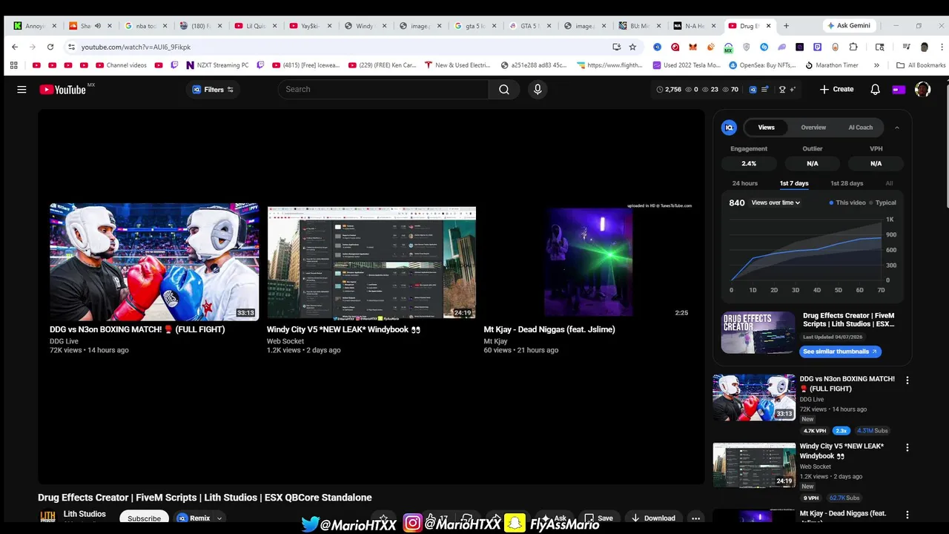This screenshot has height=534, width=949.
Task: Click Web Socket channel name in sidebar
Action: coord(816,467)
